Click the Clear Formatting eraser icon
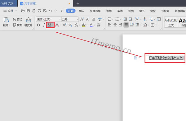This screenshot has height=121, width=186. point(94,19)
